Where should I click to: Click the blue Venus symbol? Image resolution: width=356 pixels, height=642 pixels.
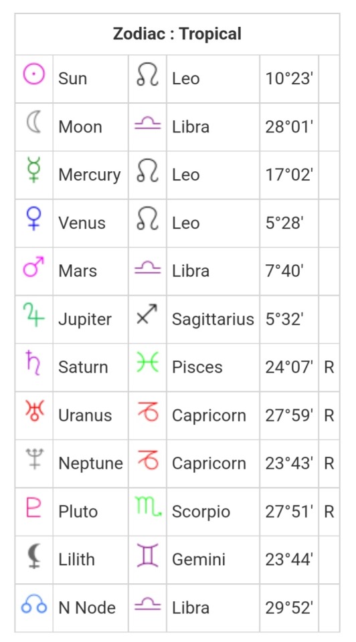(x=33, y=219)
